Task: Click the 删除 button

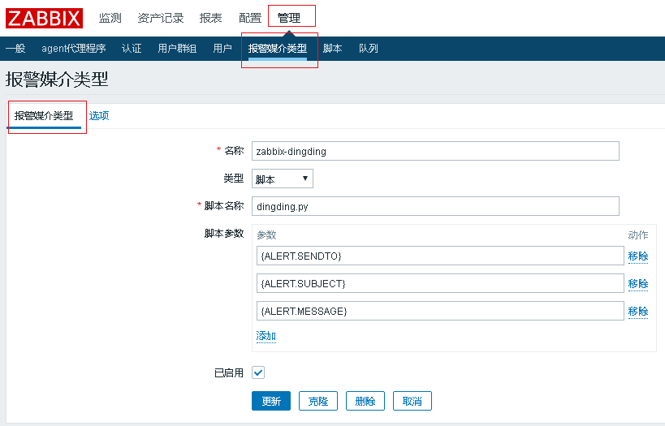Action: [365, 401]
